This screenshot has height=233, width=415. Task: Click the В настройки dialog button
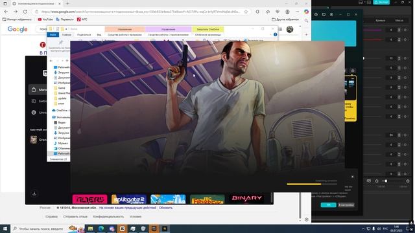346,205
